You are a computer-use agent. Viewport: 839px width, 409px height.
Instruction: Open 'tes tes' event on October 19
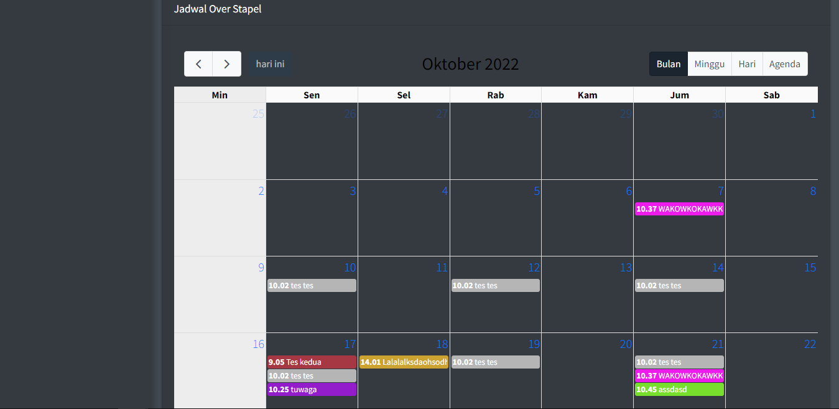tap(496, 362)
